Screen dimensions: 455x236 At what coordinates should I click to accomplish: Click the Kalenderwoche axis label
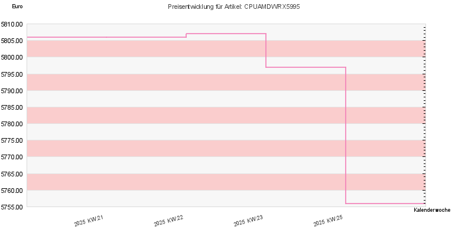click(432, 210)
